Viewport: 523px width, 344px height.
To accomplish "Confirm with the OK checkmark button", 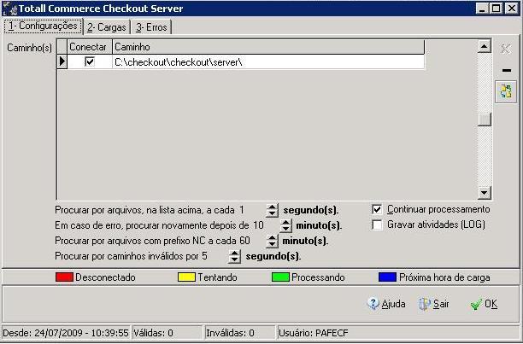I will coord(484,304).
